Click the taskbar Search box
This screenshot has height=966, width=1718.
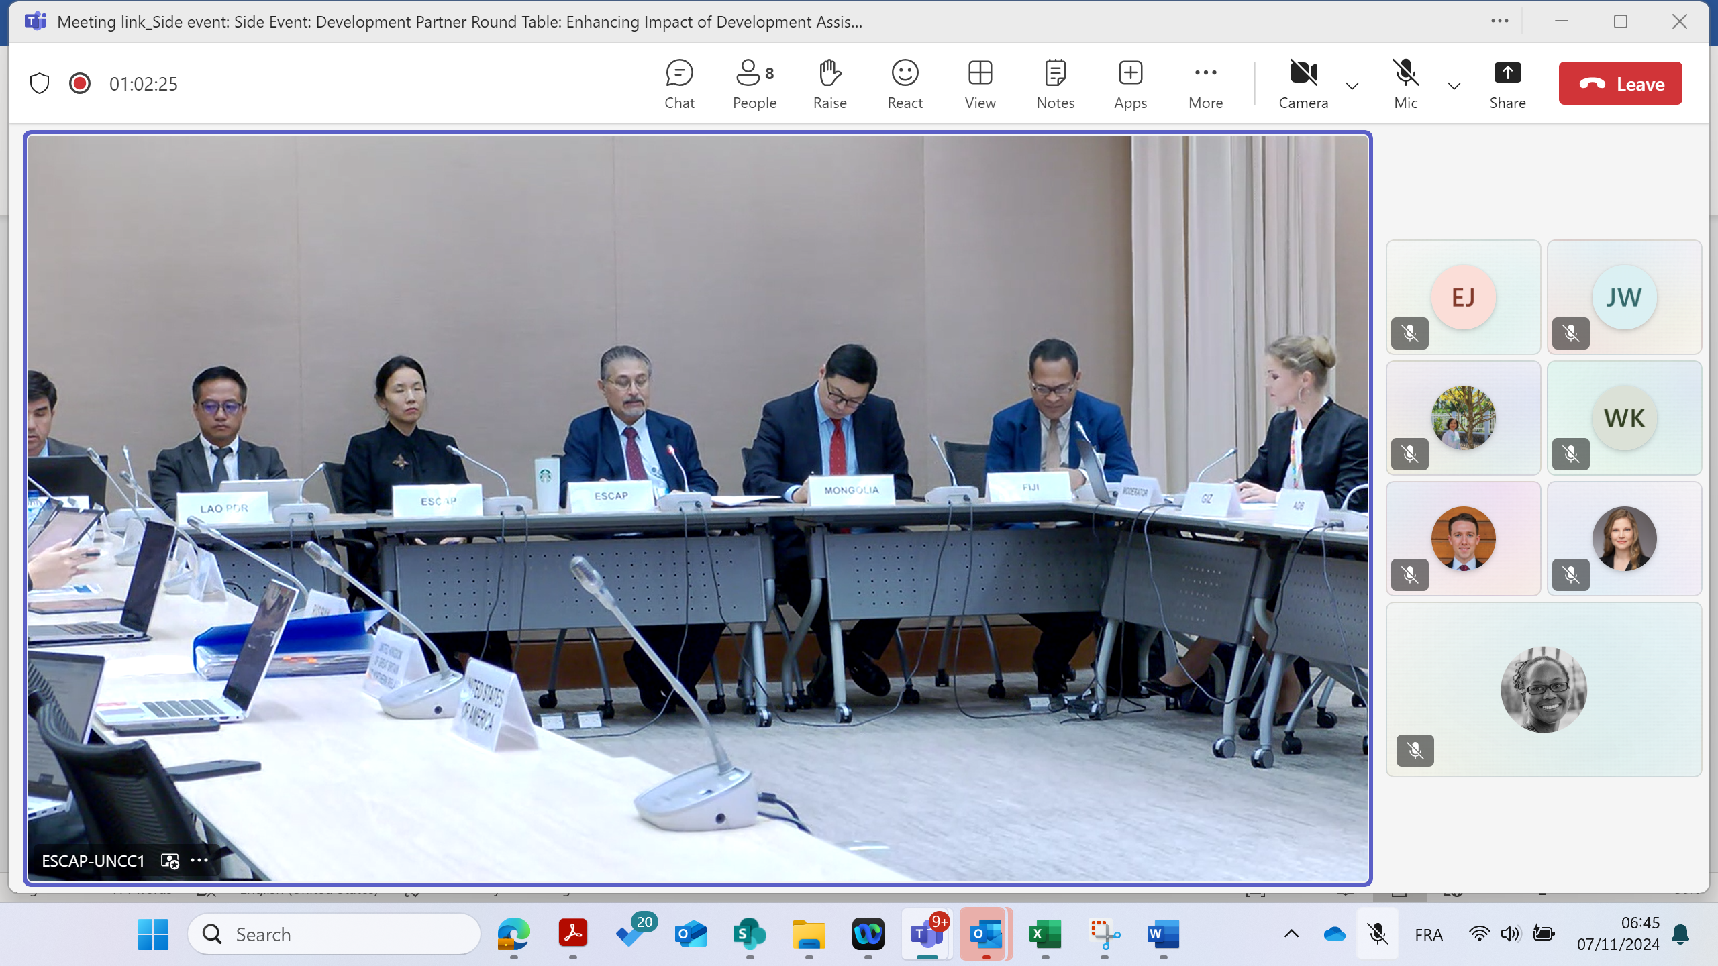coord(334,934)
